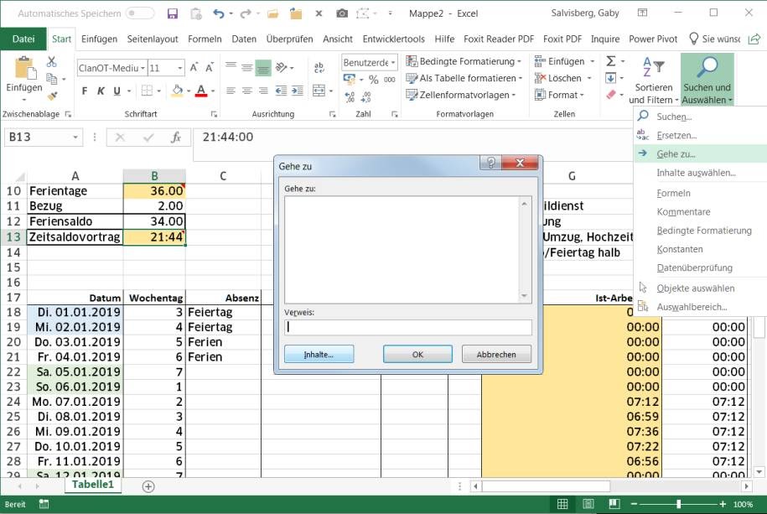Open the Formeln ribbon tab

click(x=205, y=39)
